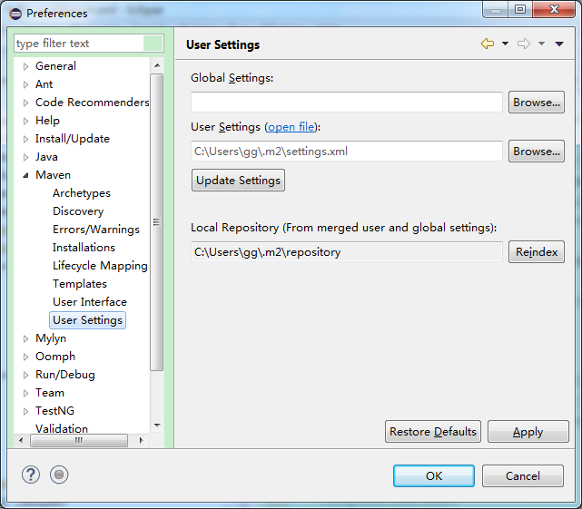Viewport: 582px width, 509px height.
Task: Collapse the Maven tree node
Action: [25, 175]
